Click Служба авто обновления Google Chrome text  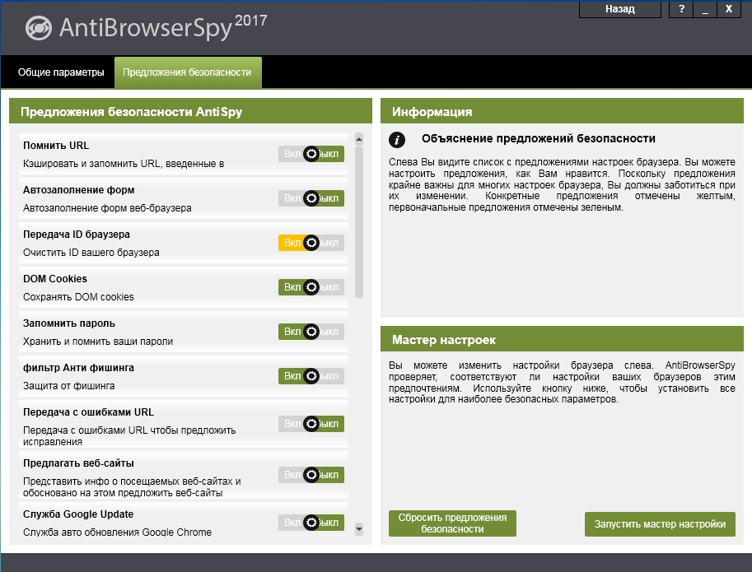[118, 532]
